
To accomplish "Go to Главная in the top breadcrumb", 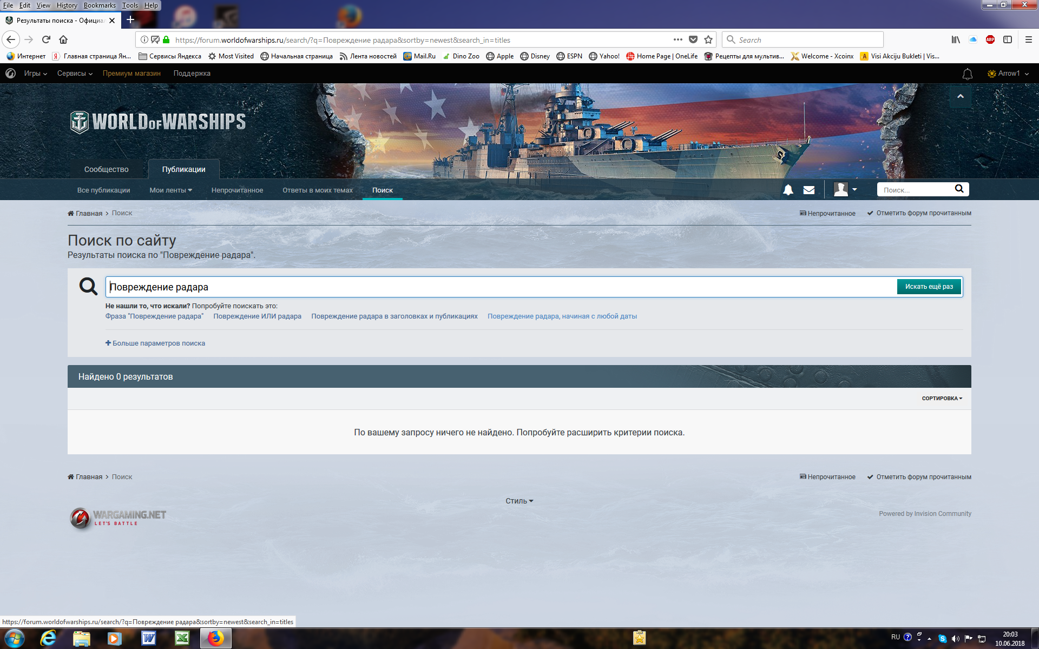I will (85, 213).
